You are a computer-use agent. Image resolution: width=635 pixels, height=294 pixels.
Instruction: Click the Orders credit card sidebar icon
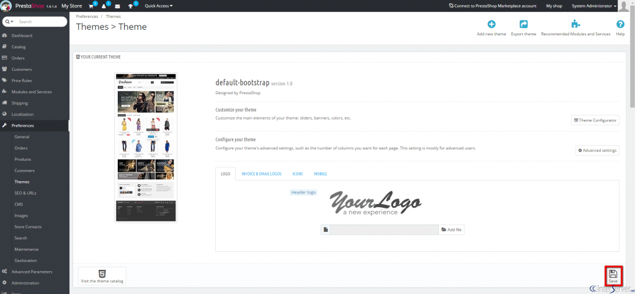click(x=4, y=58)
